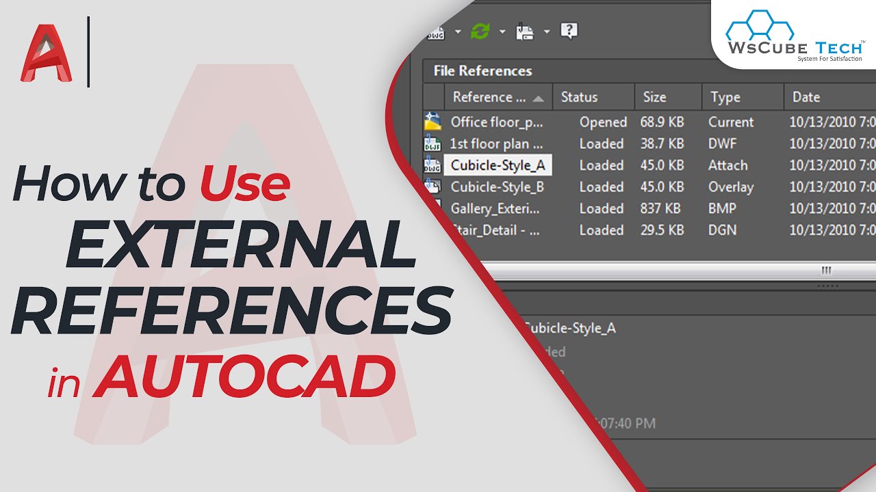Select the 1st floor plan reference
This screenshot has height=492, width=876.
[496, 143]
